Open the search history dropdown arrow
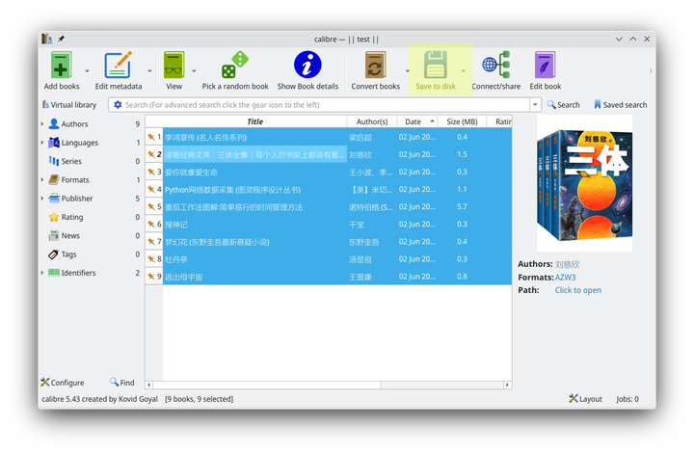This screenshot has width=694, height=454. point(535,105)
